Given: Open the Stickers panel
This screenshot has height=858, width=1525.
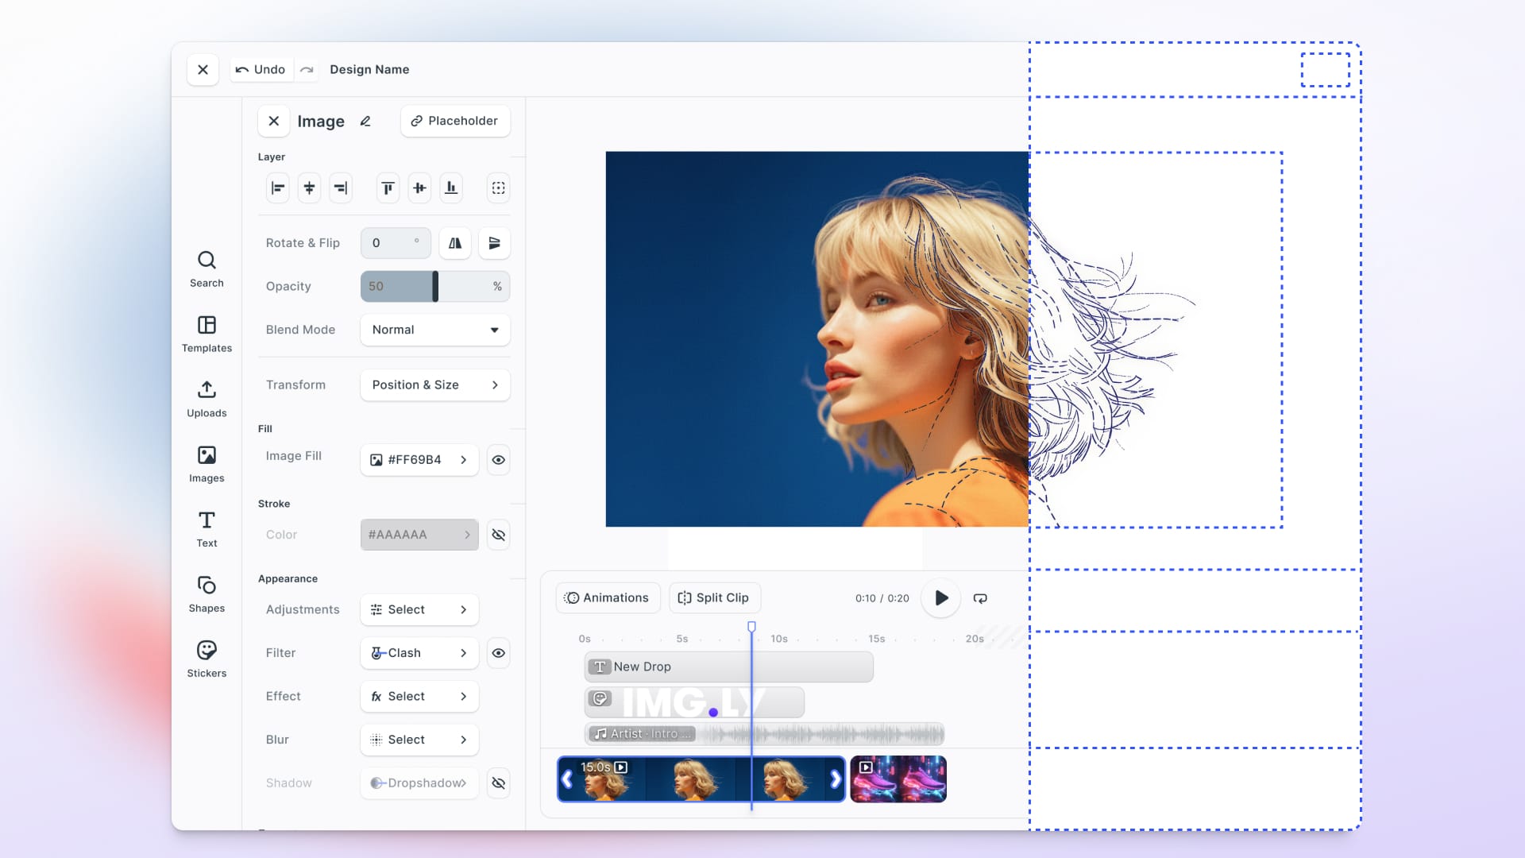Looking at the screenshot, I should tap(207, 658).
